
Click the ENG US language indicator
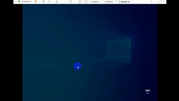(x=148, y=92)
